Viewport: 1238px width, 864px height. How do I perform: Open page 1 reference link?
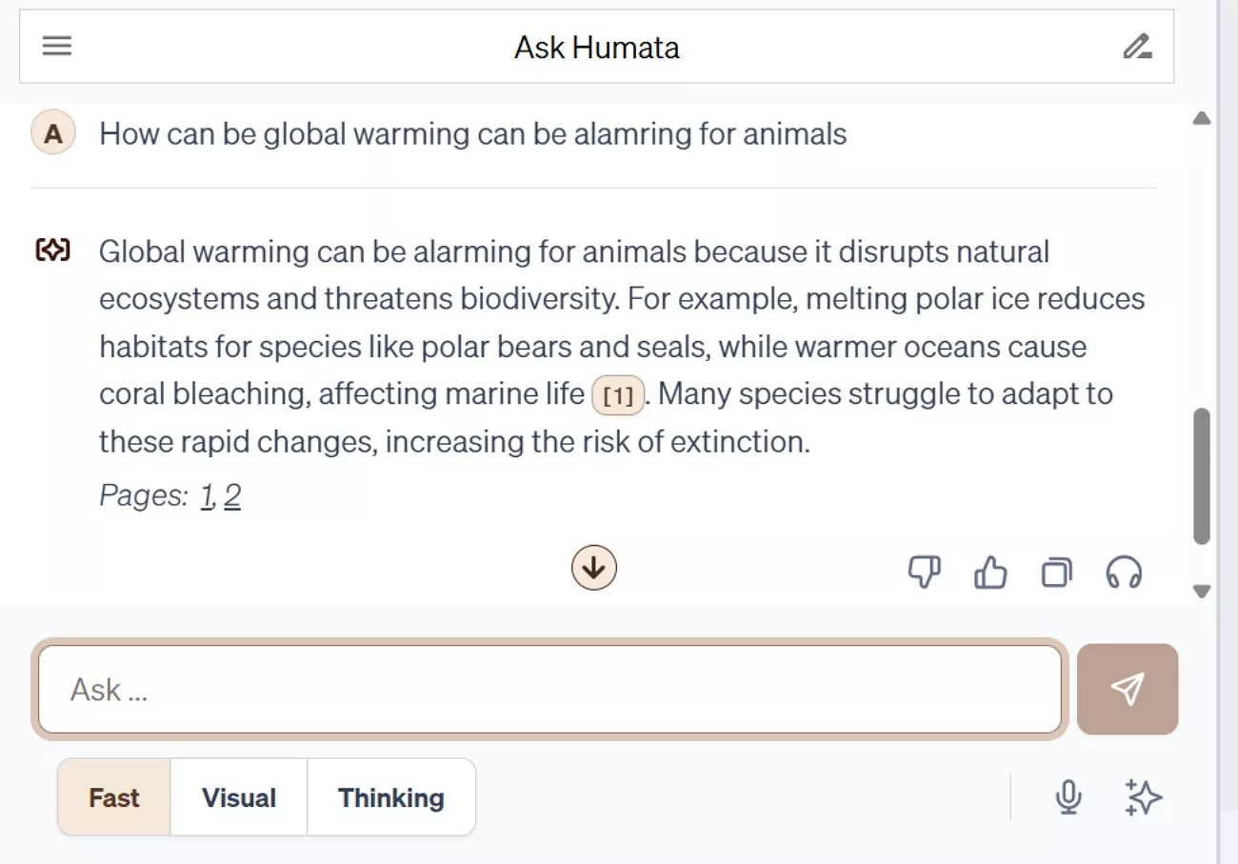coord(207,495)
